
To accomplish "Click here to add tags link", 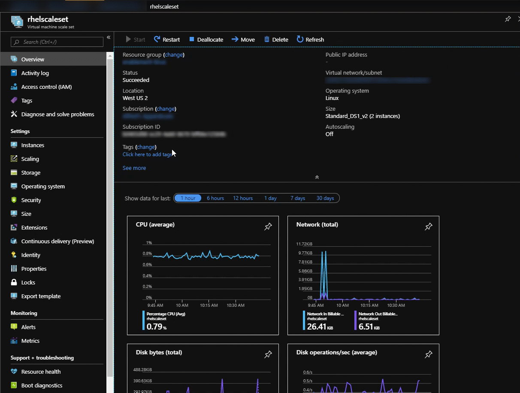I will pyautogui.click(x=147, y=154).
